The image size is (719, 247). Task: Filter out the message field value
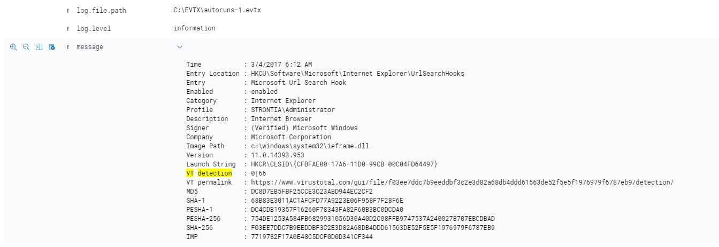click(26, 47)
